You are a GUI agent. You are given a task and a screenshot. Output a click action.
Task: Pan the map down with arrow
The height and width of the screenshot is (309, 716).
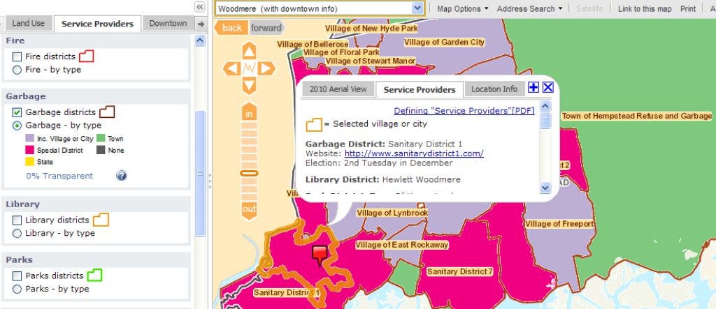pos(250,86)
